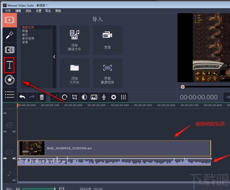Screen dimensions: 230x190
Task: Select the Titles text tool
Action: [10, 65]
